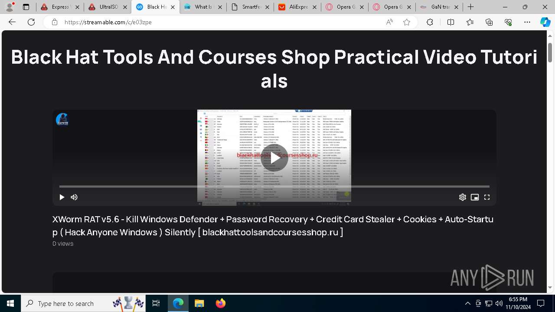Open the tab actions menu icon
Viewport: 555px width, 312px height.
click(x=26, y=7)
